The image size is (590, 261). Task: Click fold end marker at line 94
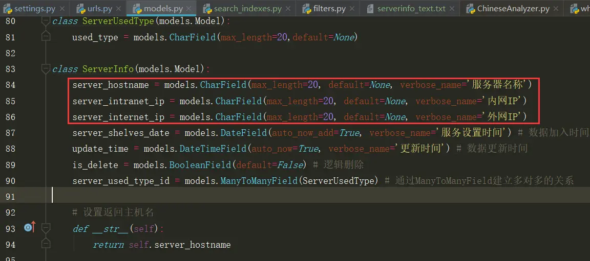[x=46, y=244]
